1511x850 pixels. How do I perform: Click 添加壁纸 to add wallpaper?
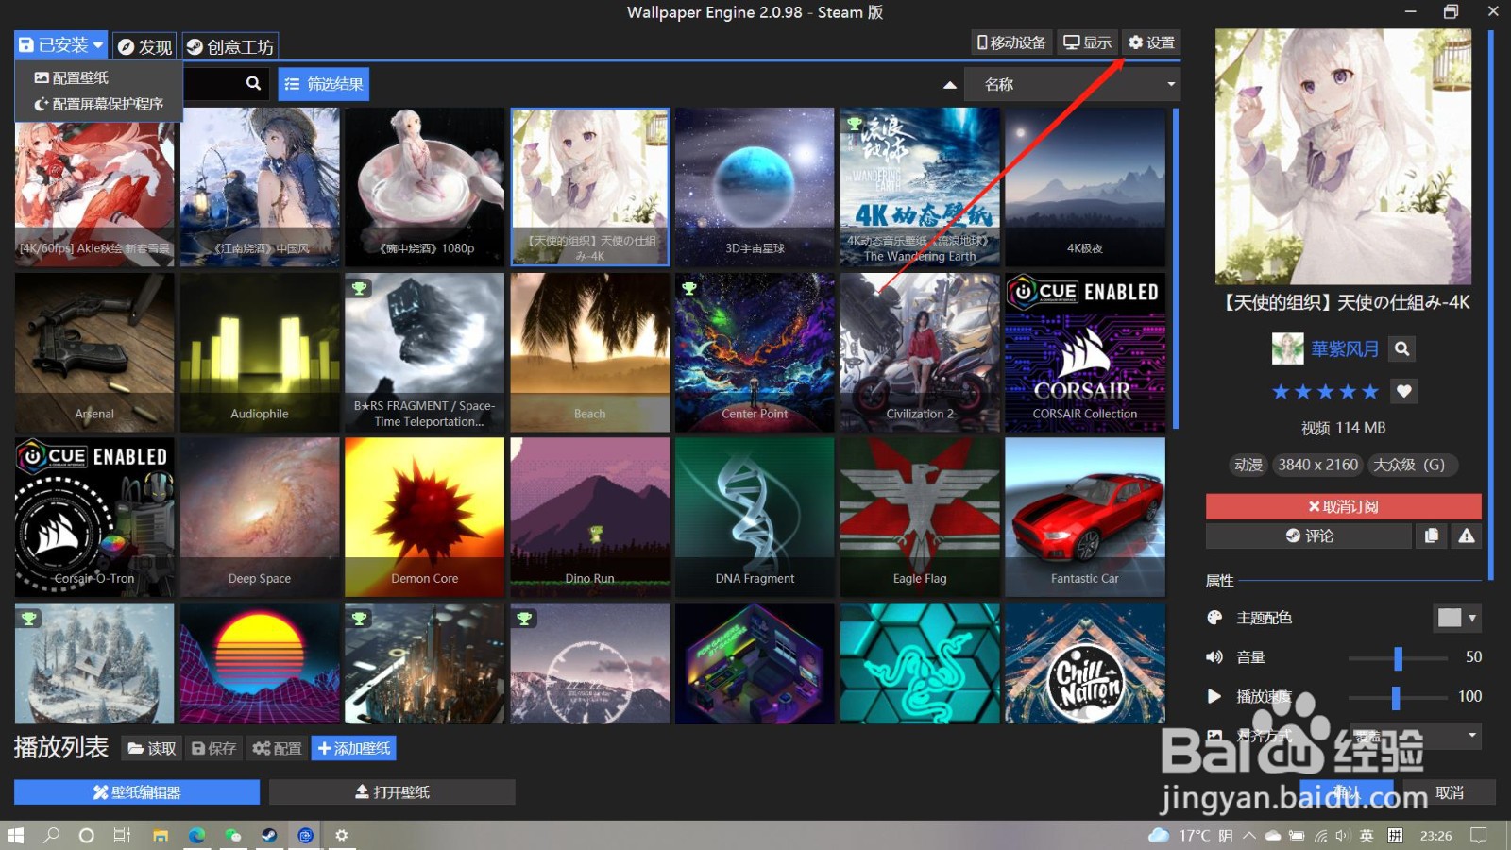pos(353,748)
